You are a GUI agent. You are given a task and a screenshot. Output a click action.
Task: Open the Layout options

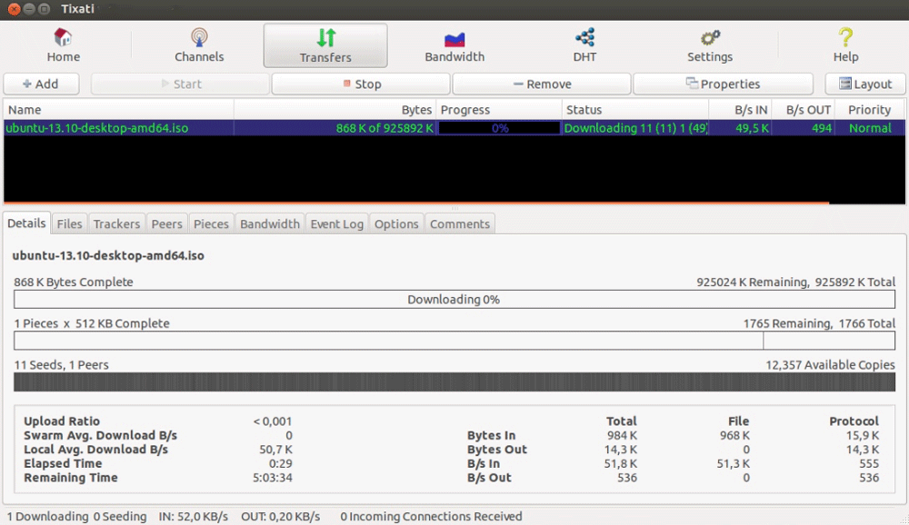[x=865, y=84]
